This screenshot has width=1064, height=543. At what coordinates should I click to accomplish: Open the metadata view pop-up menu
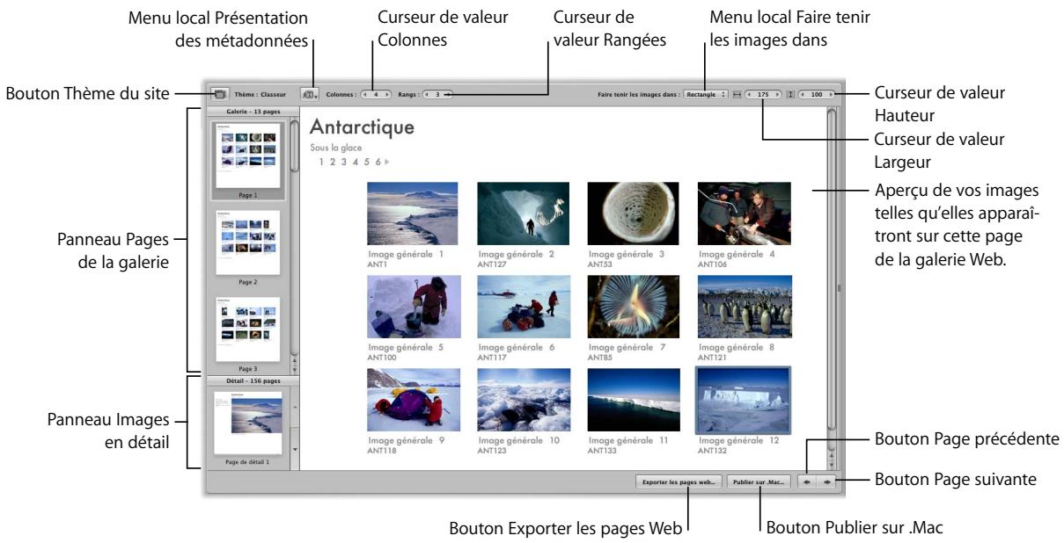(x=309, y=92)
